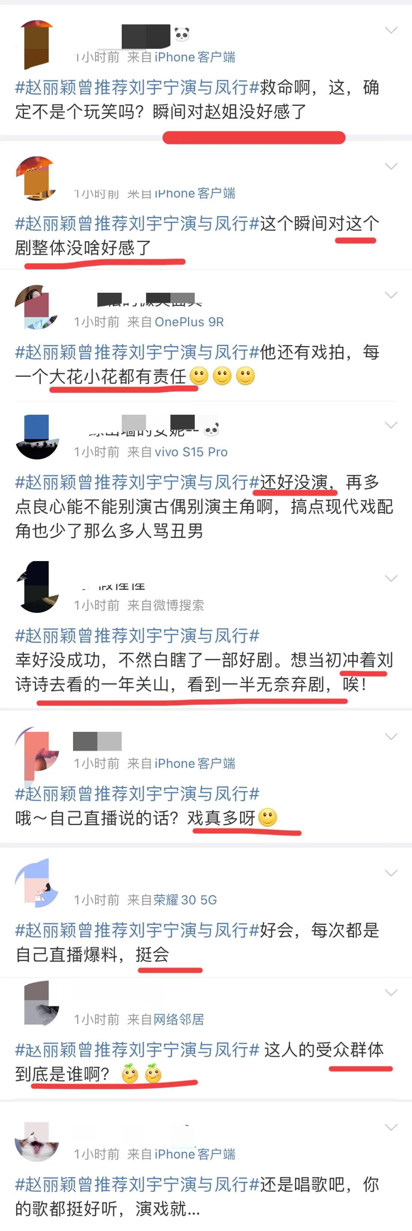Screen dimensions: 412x1231
Task: Open the hashtag link in the 荣耀 30 5G post
Action: point(137,930)
